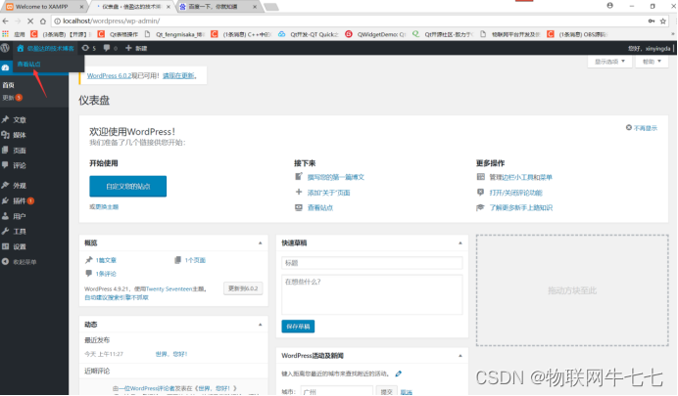The height and width of the screenshot is (396, 678).
Task: Expand 显示选项 screen options dropdown
Action: click(x=609, y=62)
